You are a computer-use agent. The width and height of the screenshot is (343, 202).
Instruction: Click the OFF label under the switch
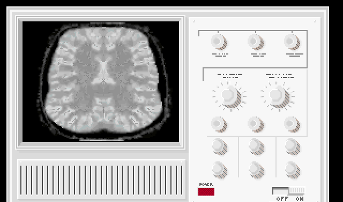click(x=282, y=199)
